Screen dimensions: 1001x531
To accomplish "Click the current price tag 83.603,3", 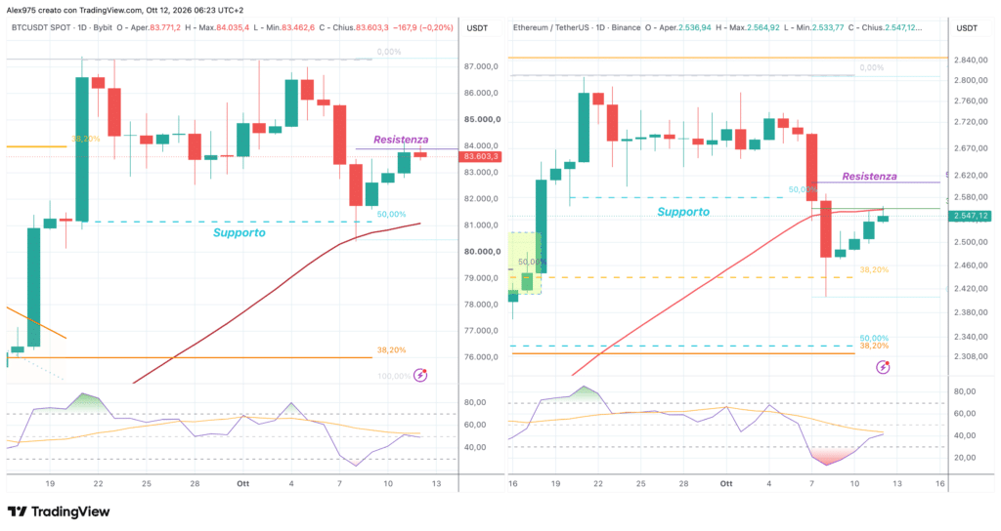I will (x=481, y=156).
